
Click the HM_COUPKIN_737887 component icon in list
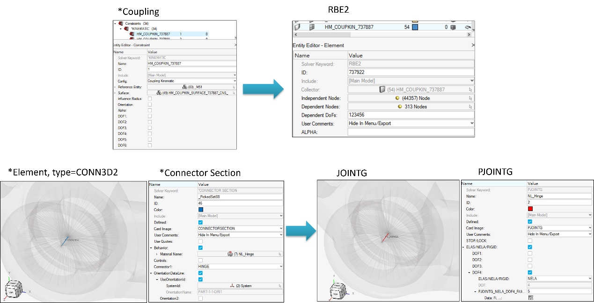click(310, 27)
